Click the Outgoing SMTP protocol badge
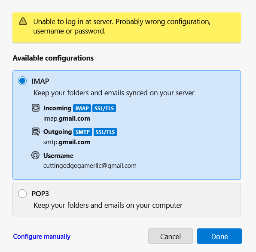This screenshot has height=252, width=256. pyautogui.click(x=82, y=132)
